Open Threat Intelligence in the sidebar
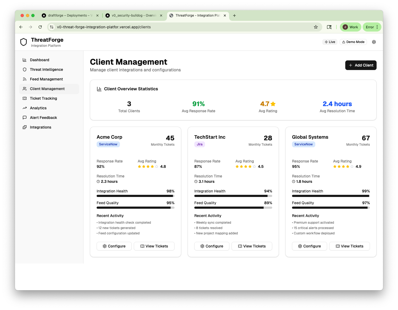This screenshot has width=398, height=310. click(x=49, y=69)
